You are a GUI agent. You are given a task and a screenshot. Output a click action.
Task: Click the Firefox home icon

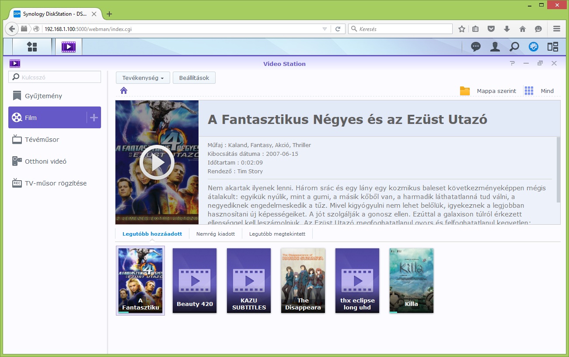pyautogui.click(x=522, y=29)
